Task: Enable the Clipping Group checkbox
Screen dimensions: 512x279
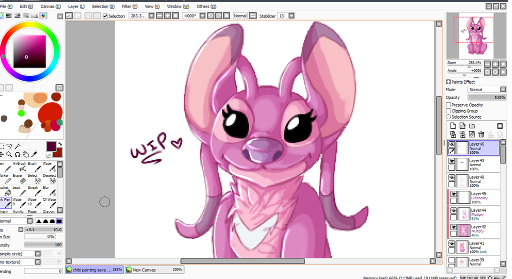Action: 448,111
